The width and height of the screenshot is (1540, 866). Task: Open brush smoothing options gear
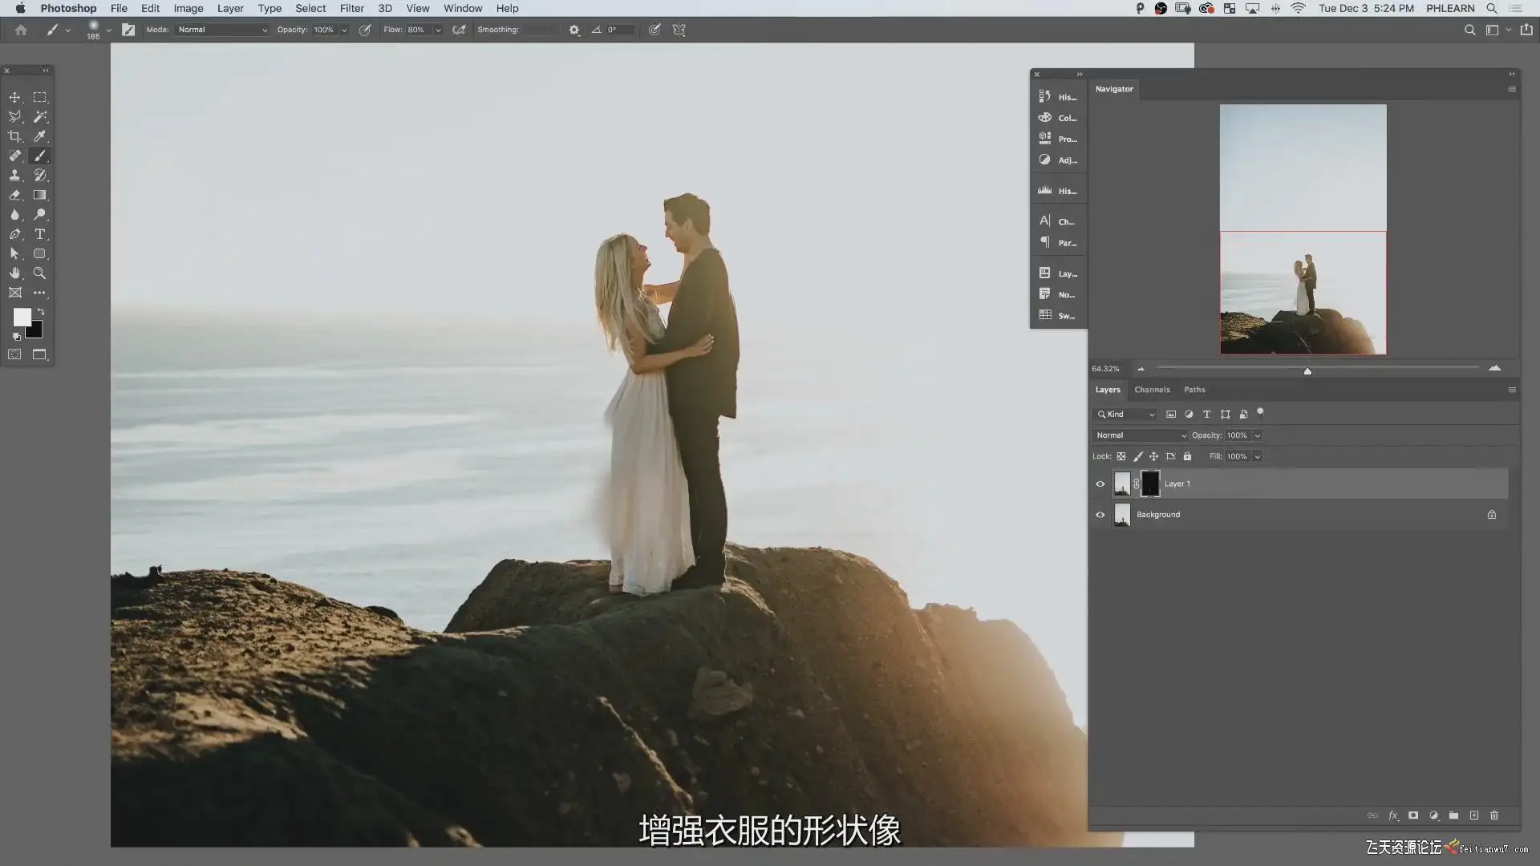[x=574, y=30]
